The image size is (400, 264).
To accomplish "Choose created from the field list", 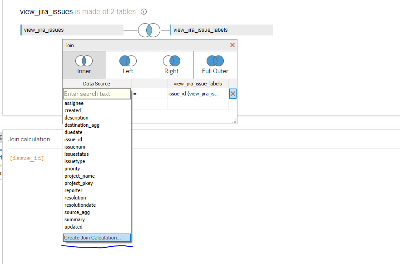I will (x=97, y=110).
